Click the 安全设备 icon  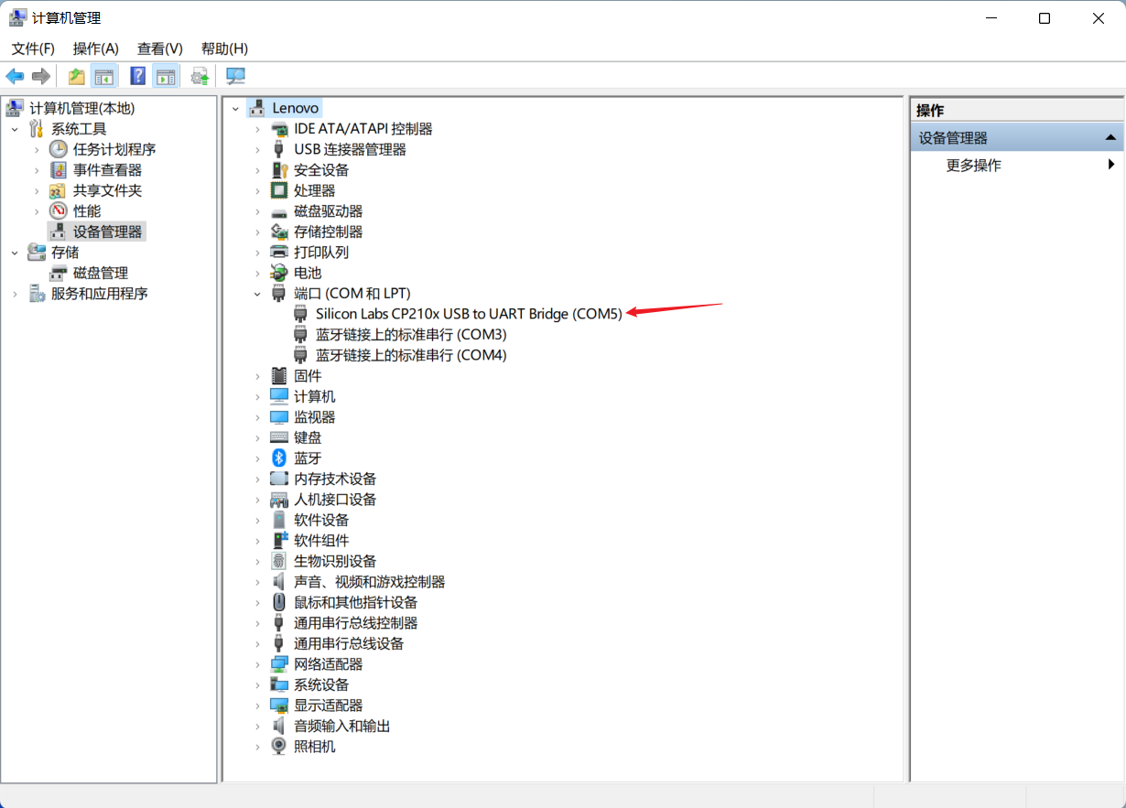(279, 170)
